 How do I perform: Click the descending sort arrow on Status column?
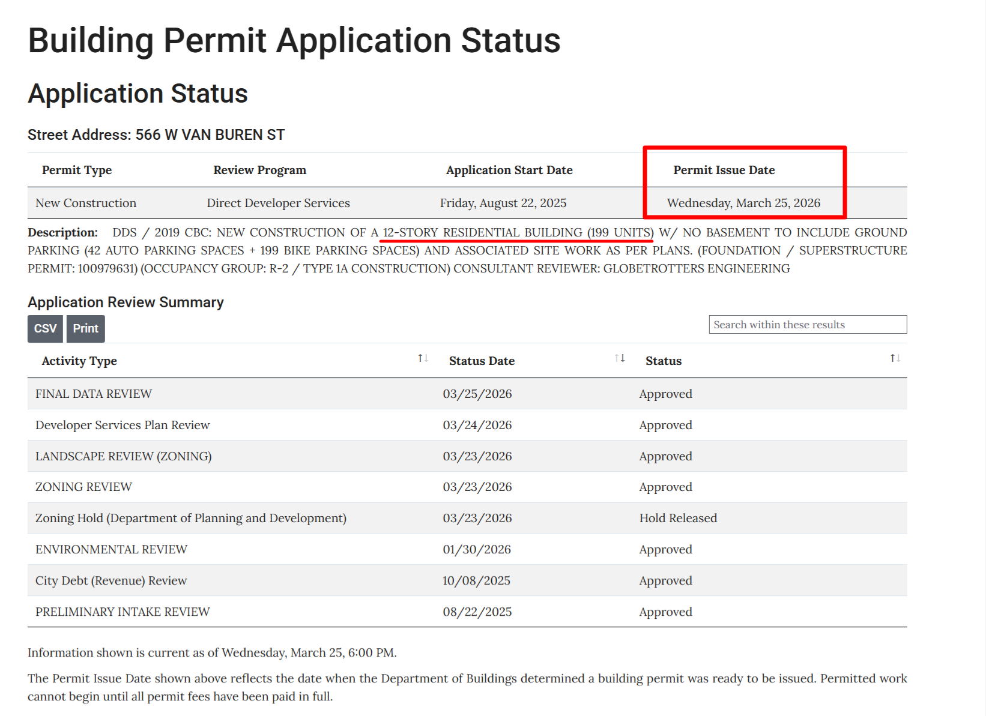tap(897, 358)
